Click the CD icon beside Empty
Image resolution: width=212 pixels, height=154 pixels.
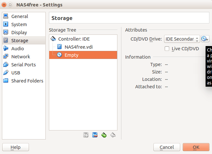click(x=60, y=55)
